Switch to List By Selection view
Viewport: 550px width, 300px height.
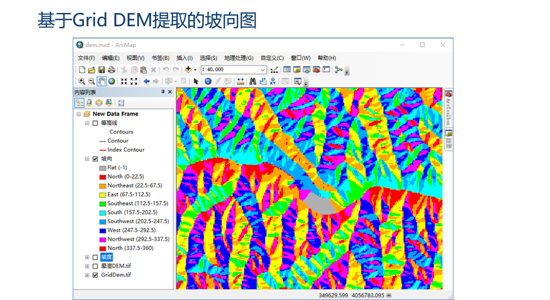click(x=109, y=103)
